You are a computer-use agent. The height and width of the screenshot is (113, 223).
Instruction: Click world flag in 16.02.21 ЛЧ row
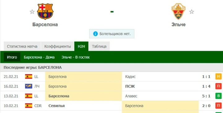[28, 86]
